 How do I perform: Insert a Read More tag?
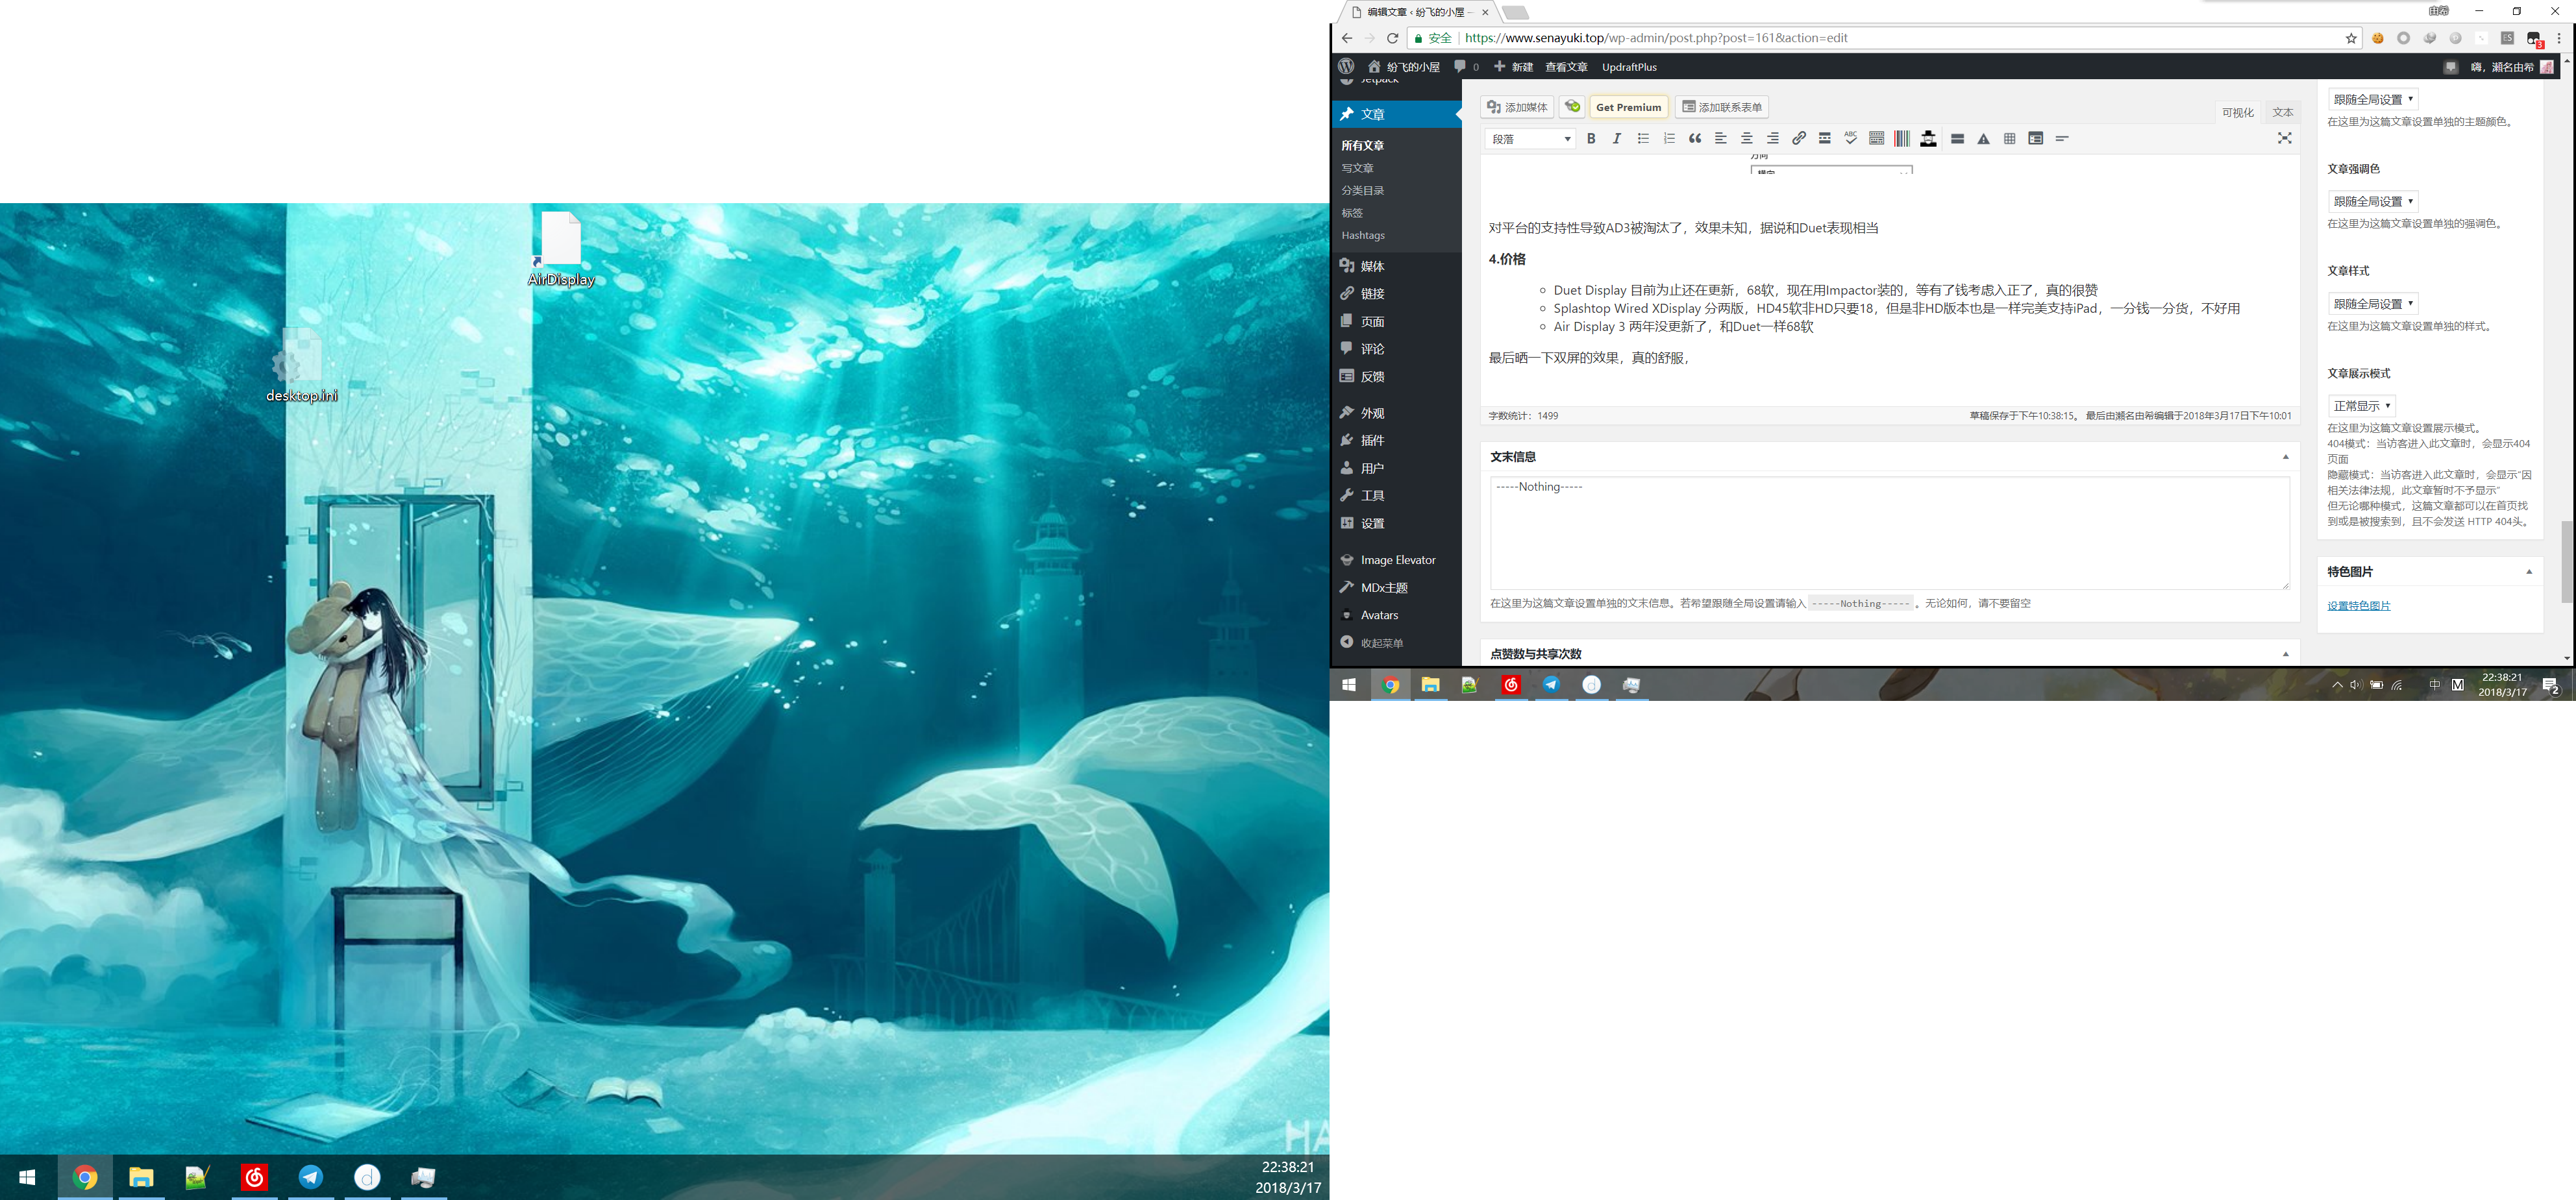(1825, 139)
